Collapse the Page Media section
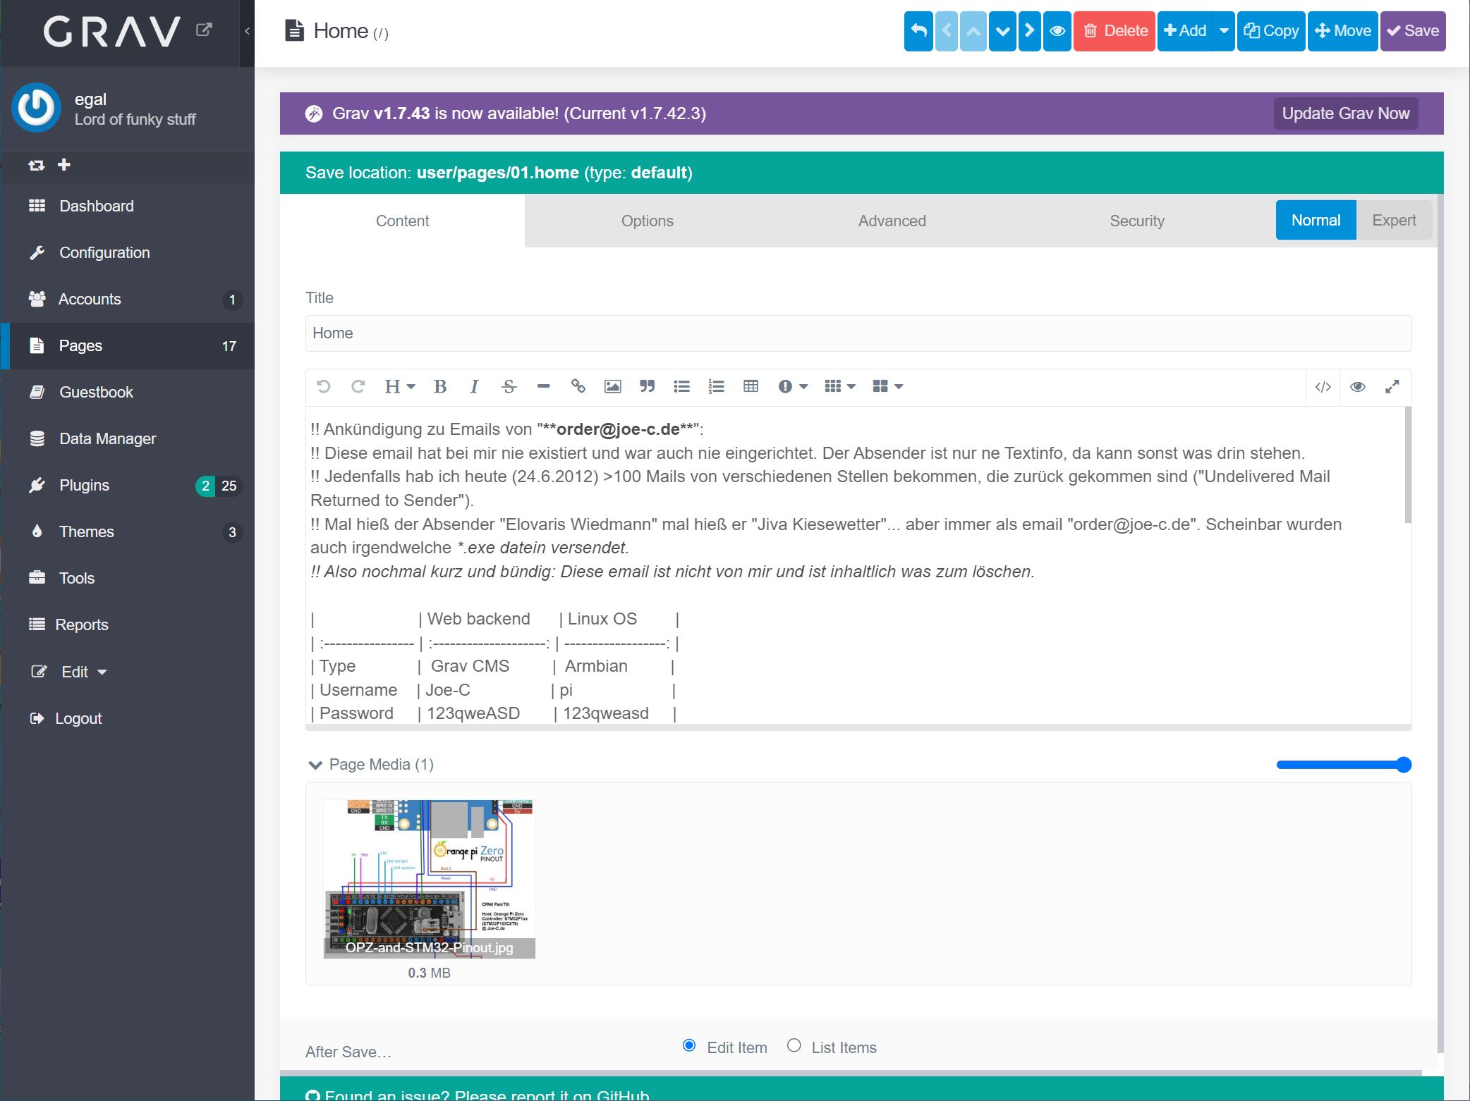 point(315,765)
